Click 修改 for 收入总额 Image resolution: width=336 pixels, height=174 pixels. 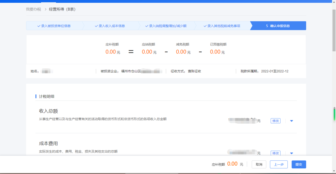(276, 121)
